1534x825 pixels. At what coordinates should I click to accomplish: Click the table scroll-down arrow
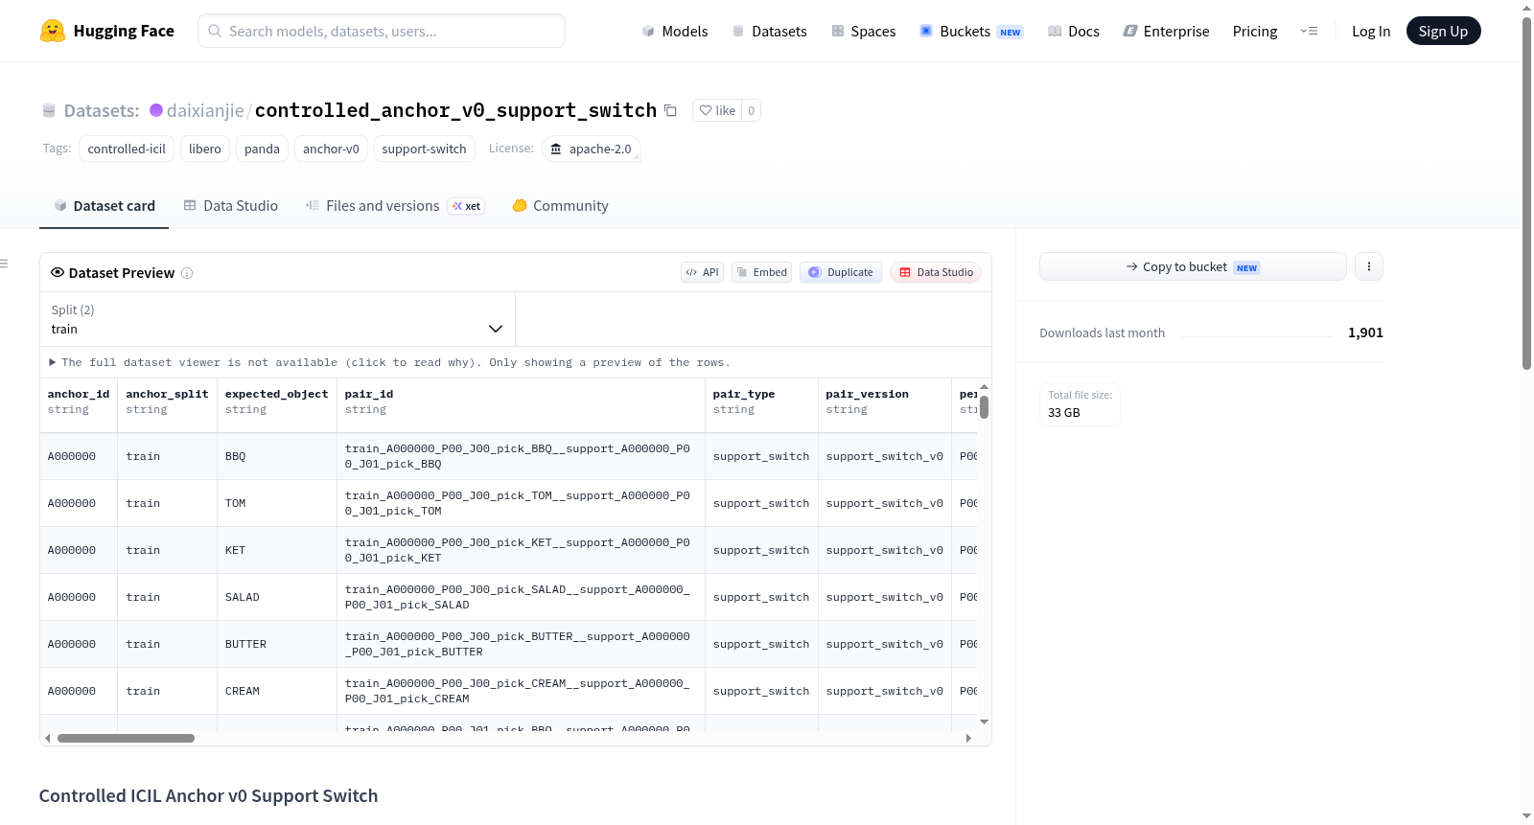984,722
